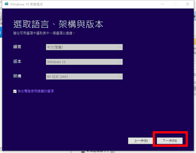Uncheck 為此電腦使用建議的選項 checkbox

coord(15,91)
